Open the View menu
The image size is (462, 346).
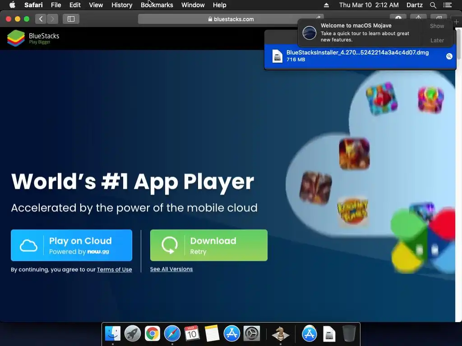pyautogui.click(x=96, y=5)
